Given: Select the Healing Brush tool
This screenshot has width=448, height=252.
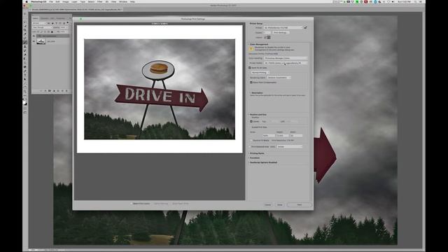Looking at the screenshot, I should click(25, 38).
